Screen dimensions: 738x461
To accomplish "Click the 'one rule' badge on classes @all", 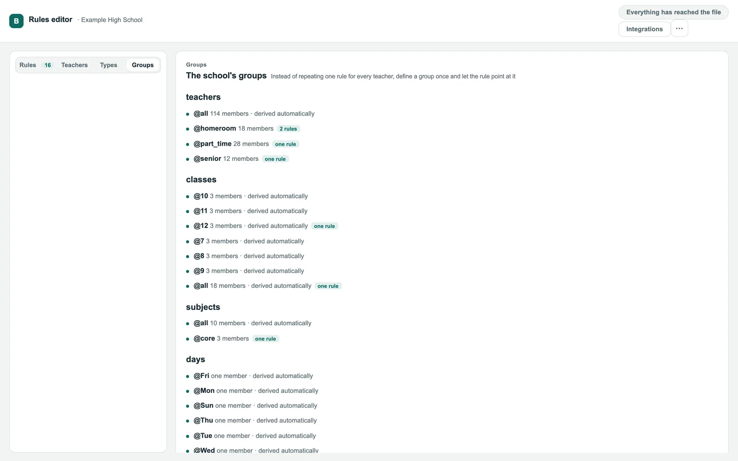I will point(328,286).
